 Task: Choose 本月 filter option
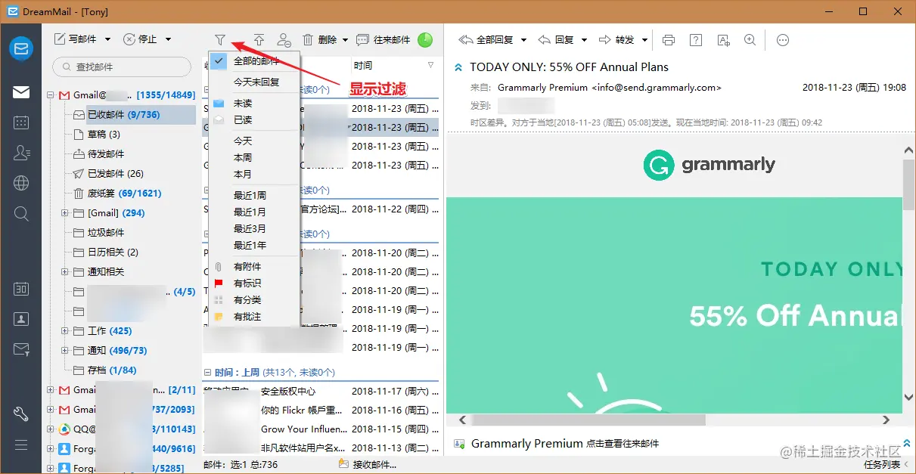[254, 175]
